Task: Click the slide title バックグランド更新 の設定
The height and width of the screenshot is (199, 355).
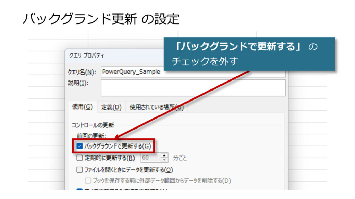Action: coord(101,19)
